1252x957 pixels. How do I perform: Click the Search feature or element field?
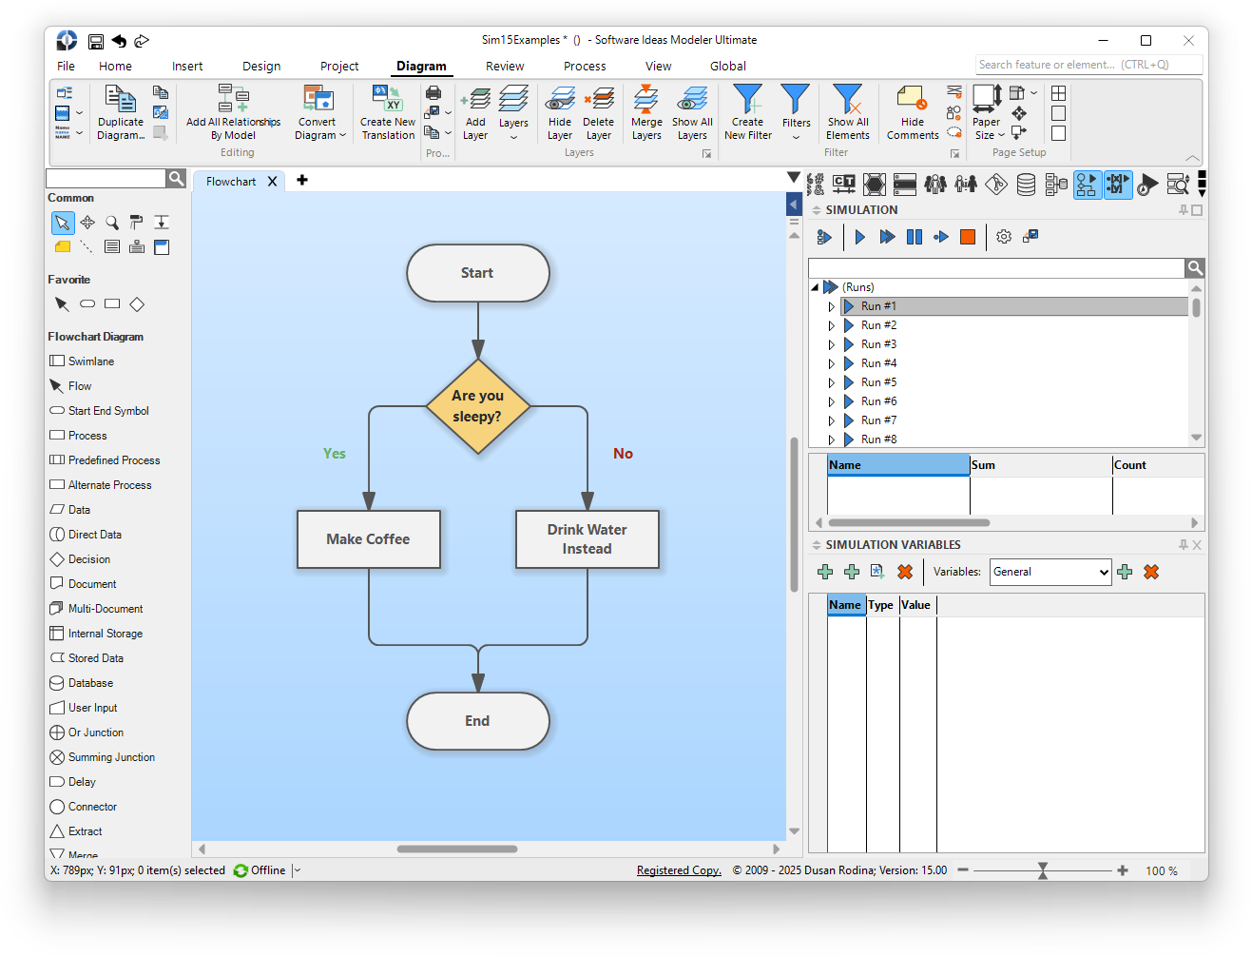pyautogui.click(x=1089, y=65)
